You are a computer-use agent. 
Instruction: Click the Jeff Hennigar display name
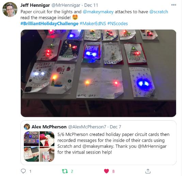click(35, 5)
